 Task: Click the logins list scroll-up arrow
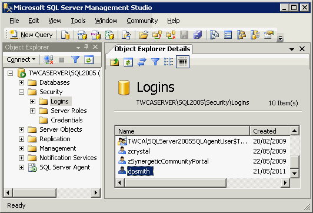tap(294, 131)
